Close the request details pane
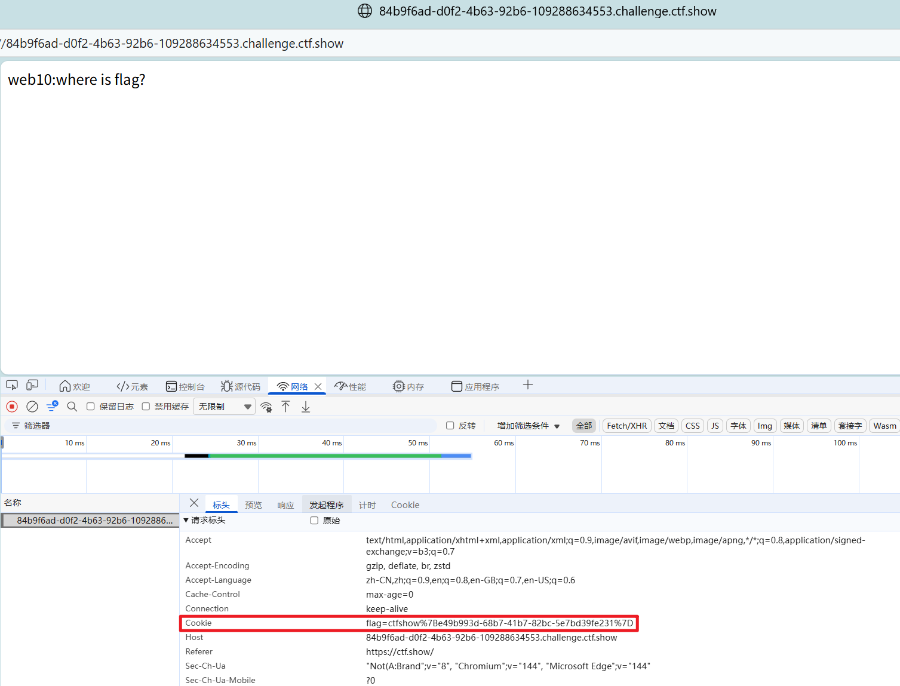The width and height of the screenshot is (900, 686). tap(194, 503)
